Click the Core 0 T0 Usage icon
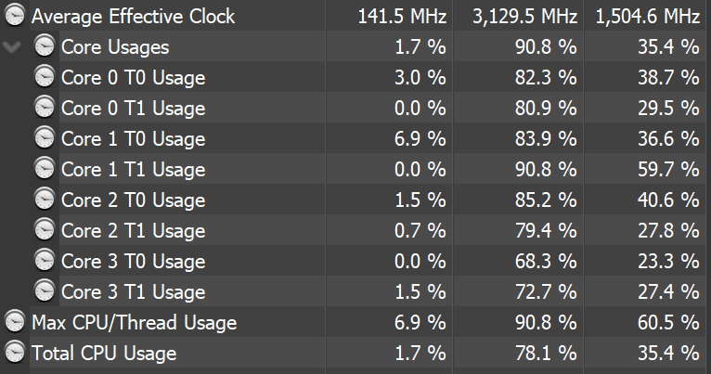711x374 pixels. [x=44, y=76]
